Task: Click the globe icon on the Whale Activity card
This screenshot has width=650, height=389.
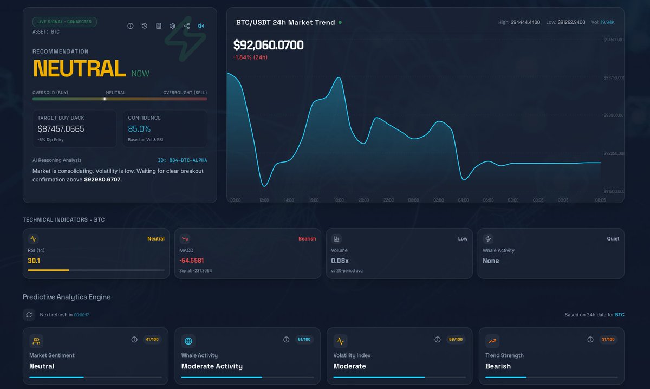Action: pos(188,341)
